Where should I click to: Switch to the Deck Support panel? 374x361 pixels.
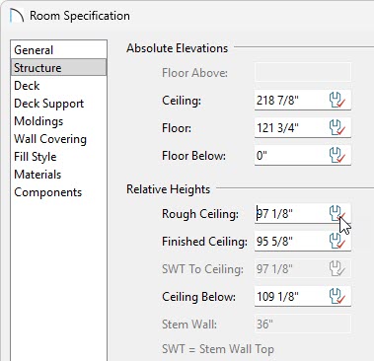pos(58,104)
